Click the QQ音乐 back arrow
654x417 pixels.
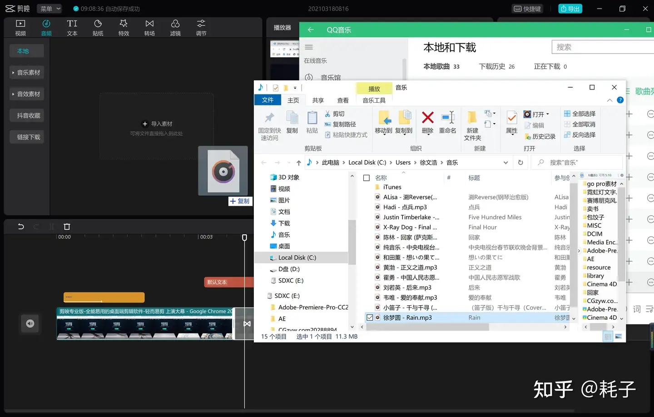click(311, 30)
